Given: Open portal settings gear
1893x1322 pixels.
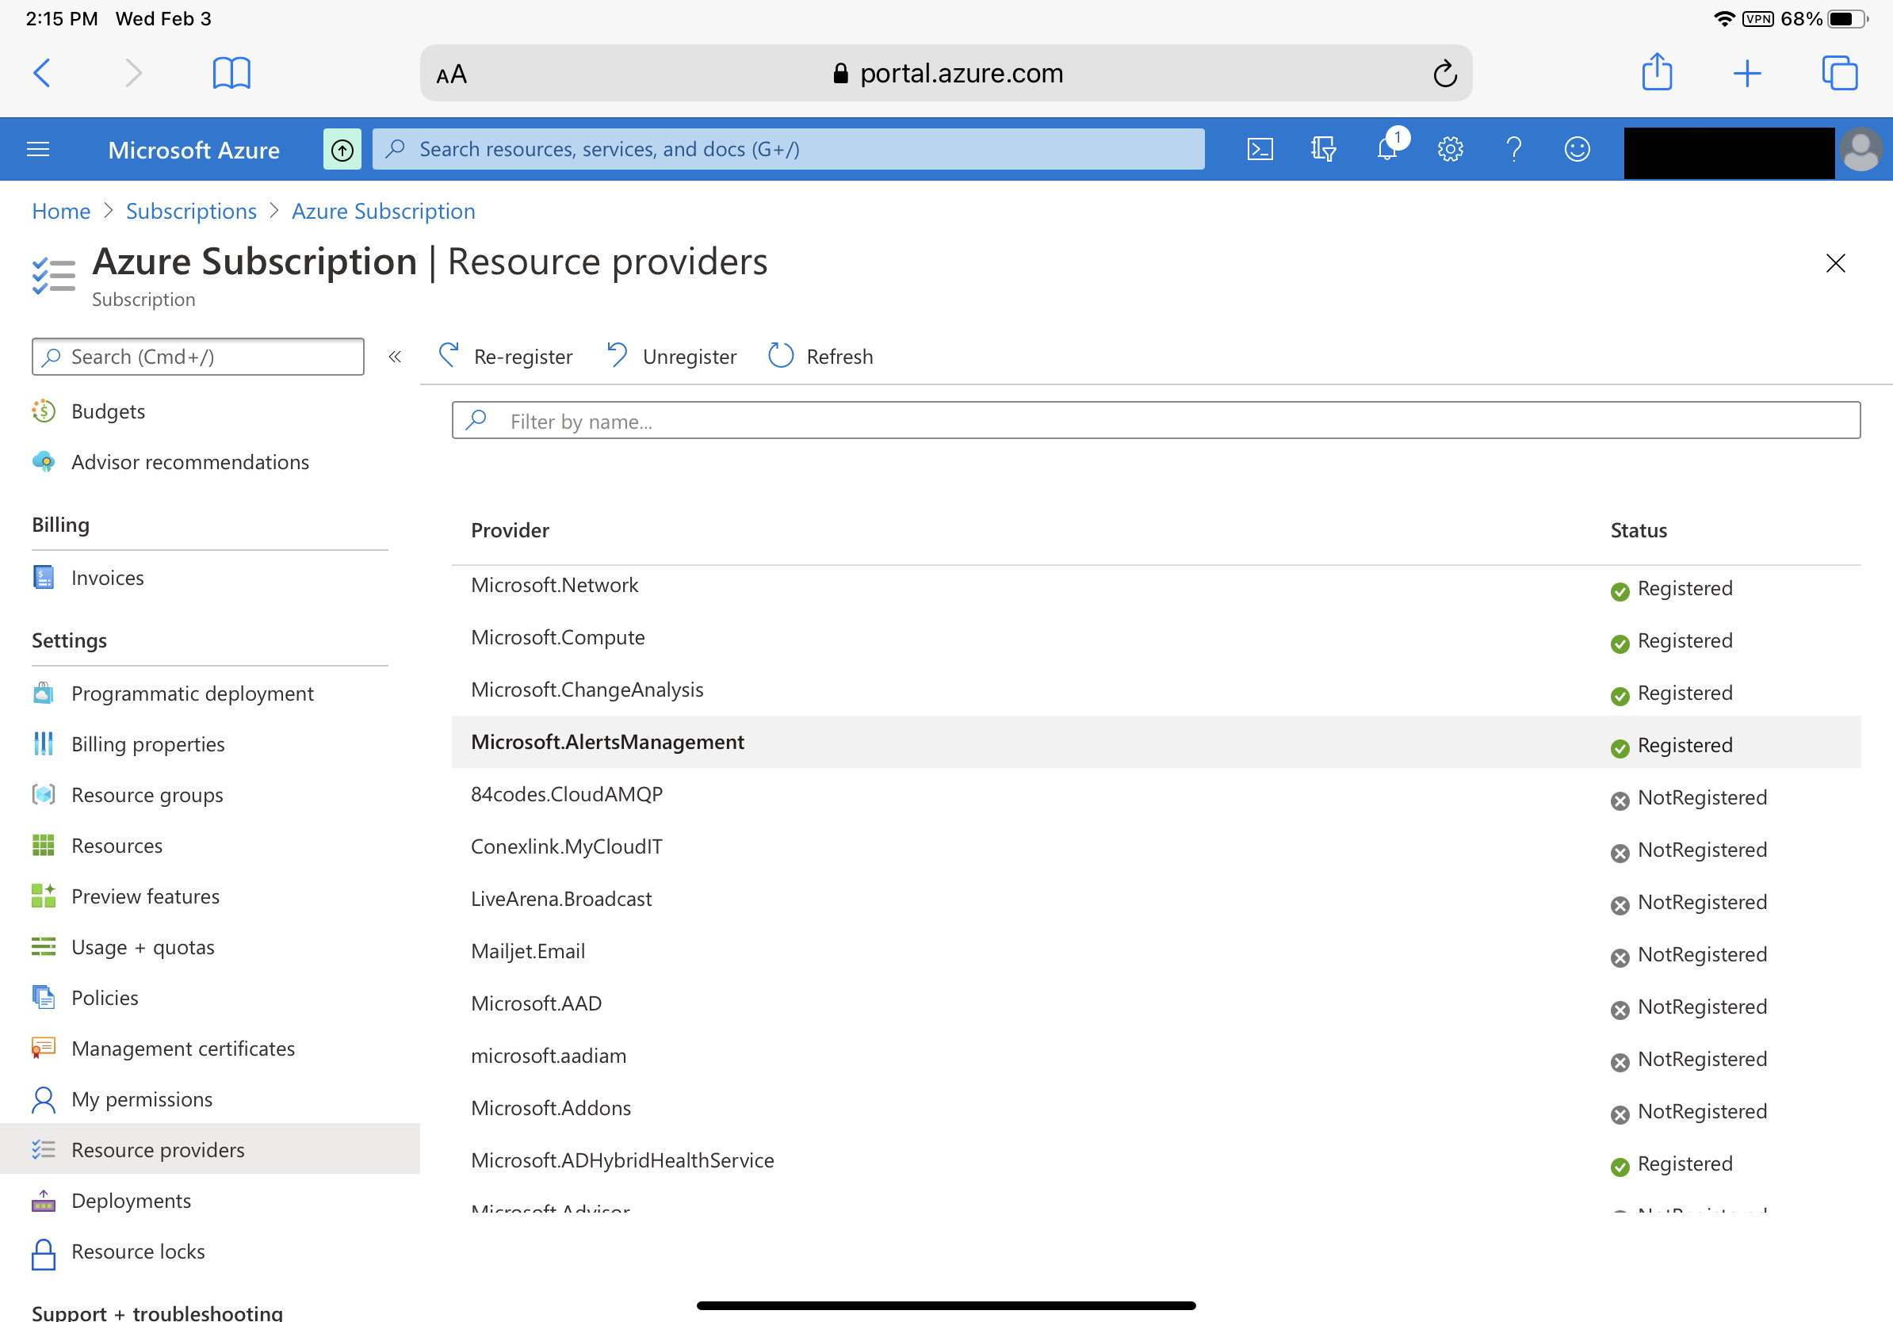Looking at the screenshot, I should 1450,149.
